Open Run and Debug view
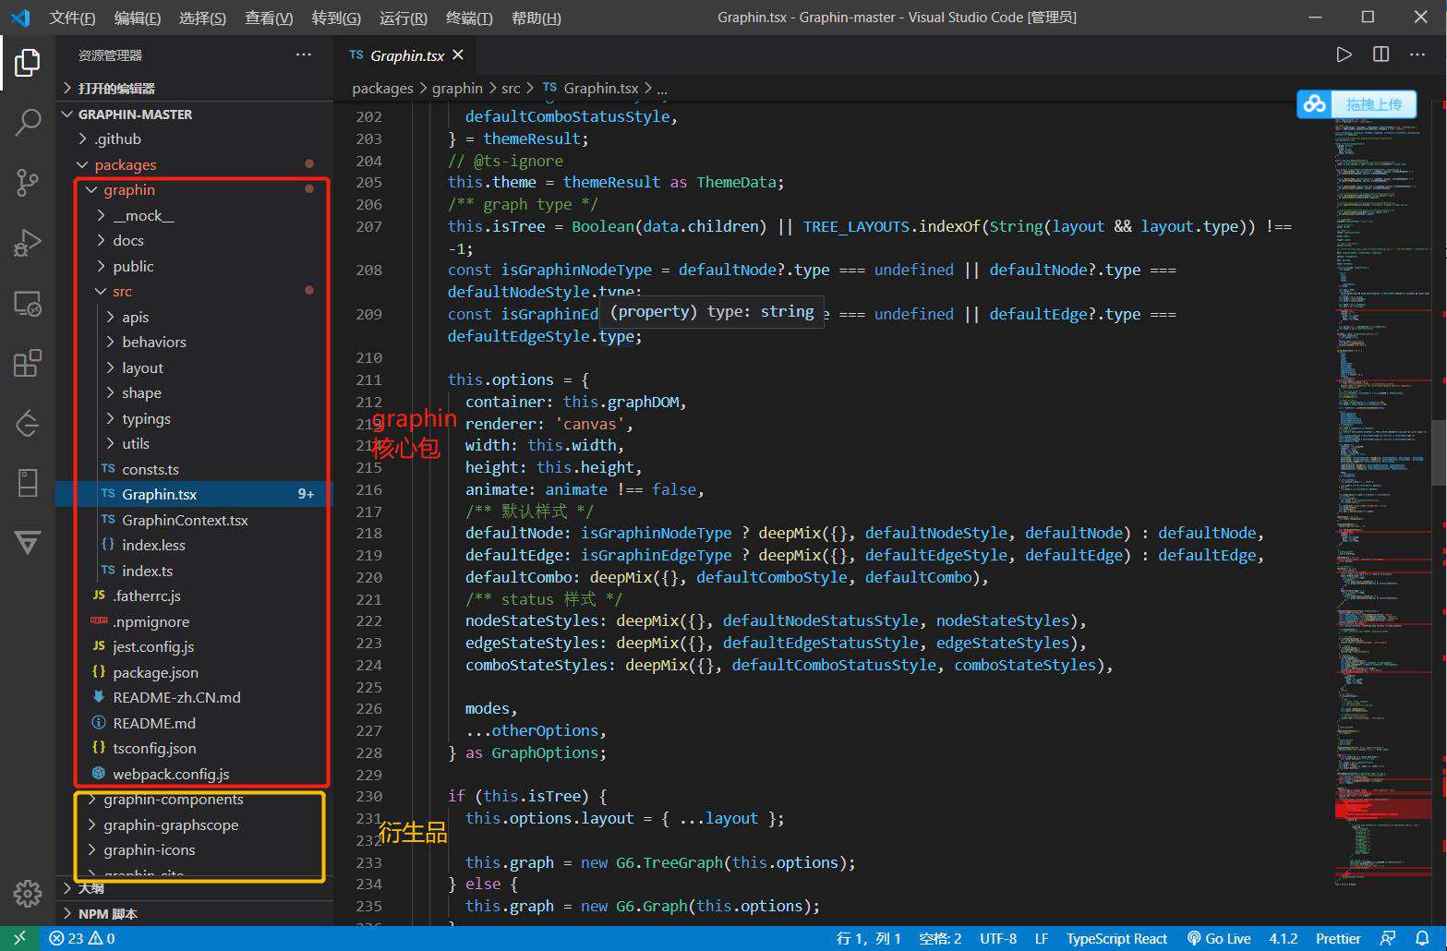 point(28,242)
